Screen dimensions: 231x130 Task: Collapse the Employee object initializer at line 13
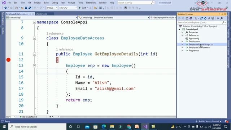[x=34, y=66]
